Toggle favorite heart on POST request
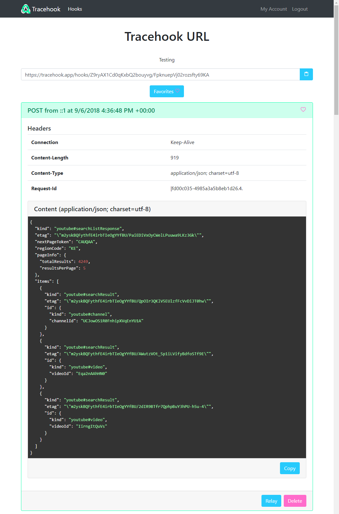Image resolution: width=339 pixels, height=514 pixels. pyautogui.click(x=303, y=110)
